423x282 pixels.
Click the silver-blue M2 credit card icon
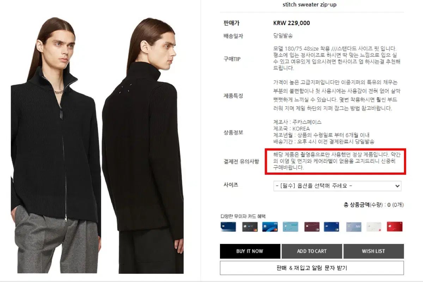(354, 227)
